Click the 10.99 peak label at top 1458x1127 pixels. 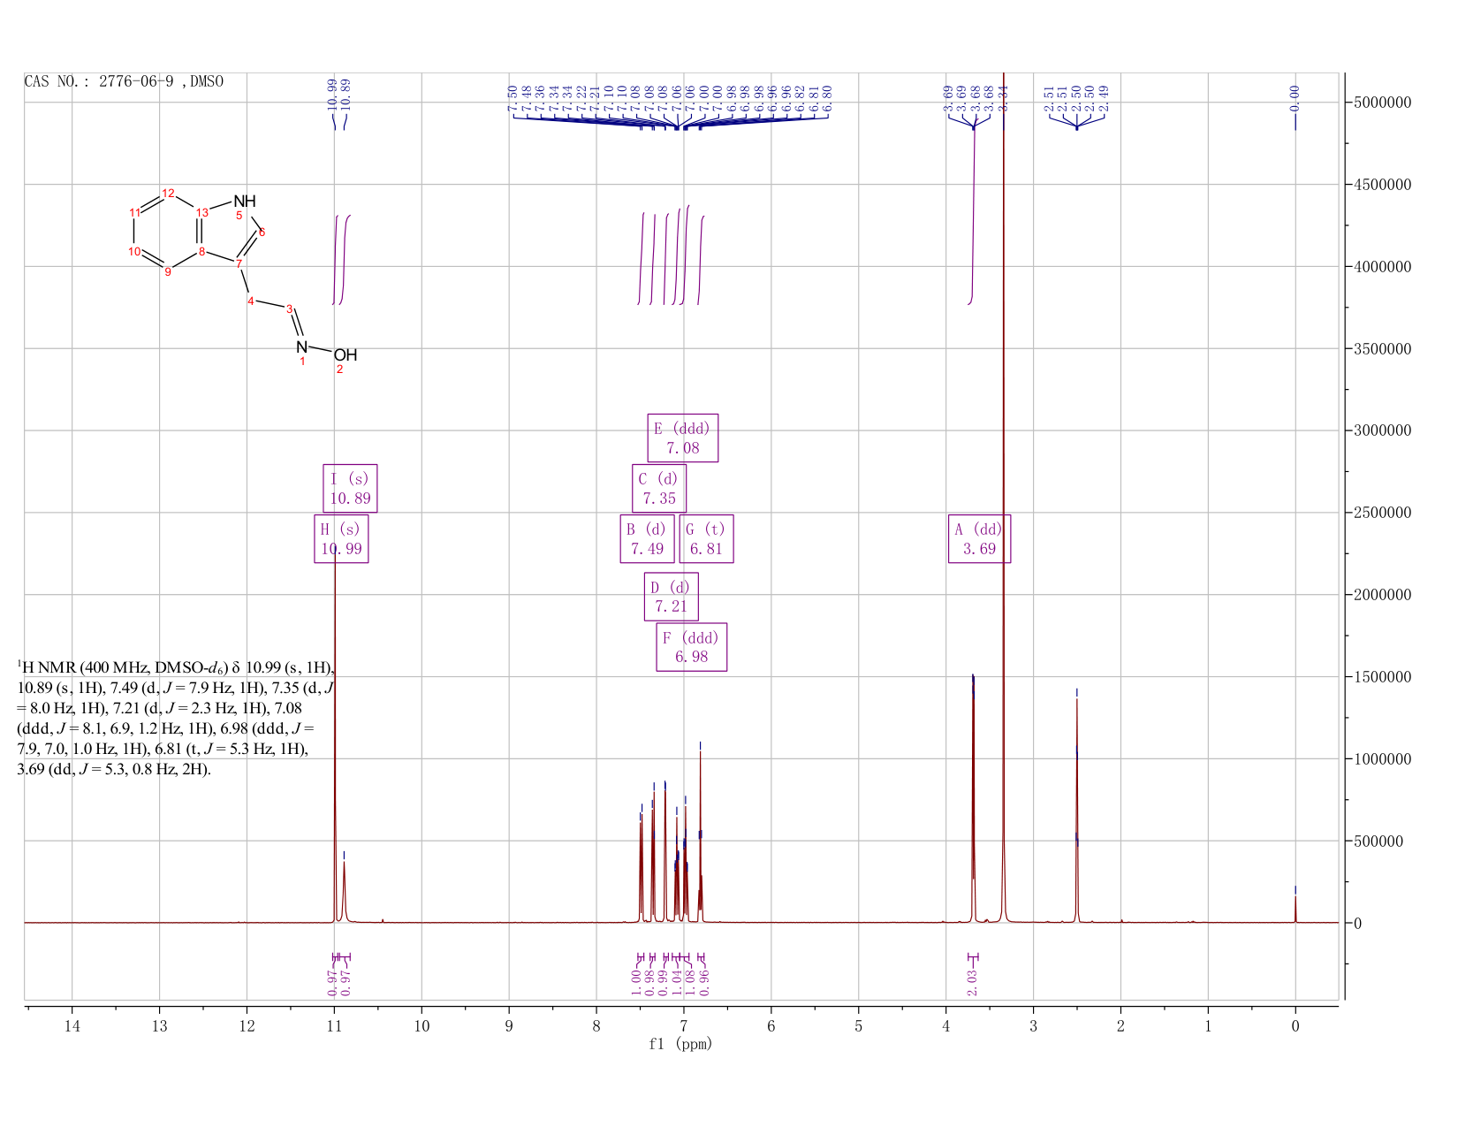(x=331, y=93)
